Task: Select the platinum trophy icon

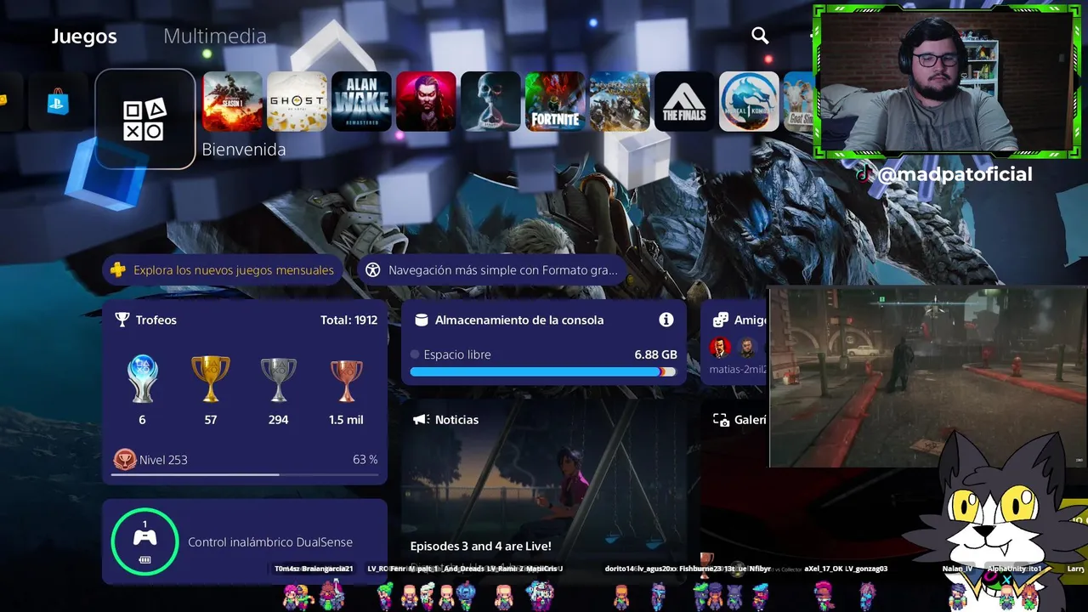Action: [142, 379]
